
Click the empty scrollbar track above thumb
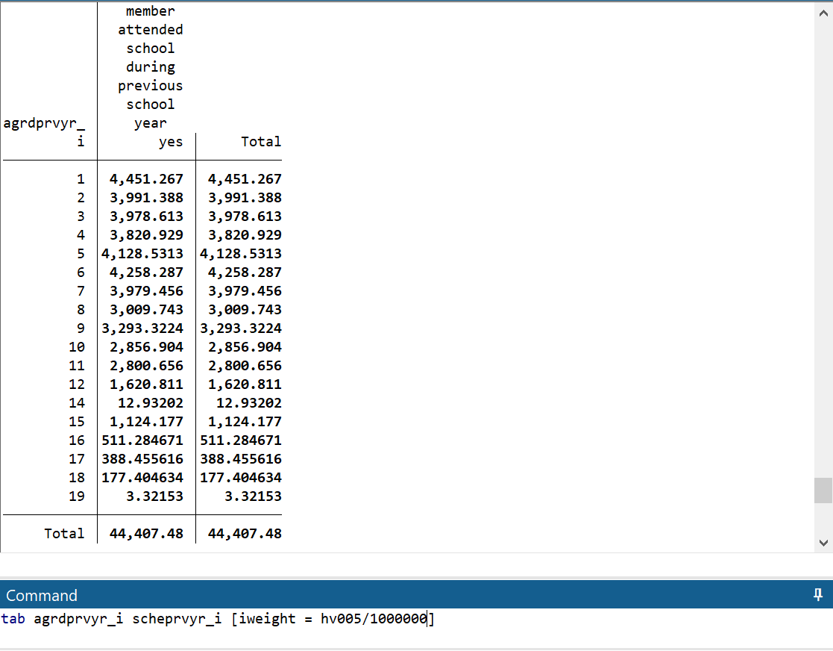click(823, 246)
